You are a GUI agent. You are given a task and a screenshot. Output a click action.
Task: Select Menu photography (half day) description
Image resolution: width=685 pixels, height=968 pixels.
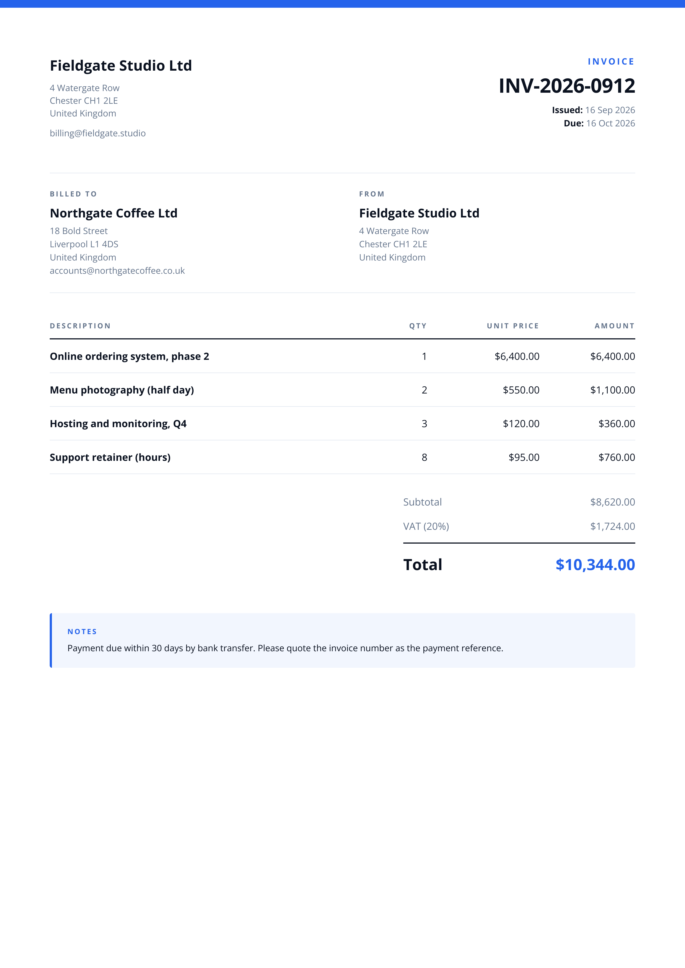(122, 390)
